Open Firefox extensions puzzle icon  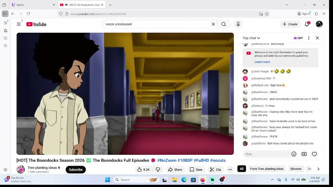(x=316, y=14)
